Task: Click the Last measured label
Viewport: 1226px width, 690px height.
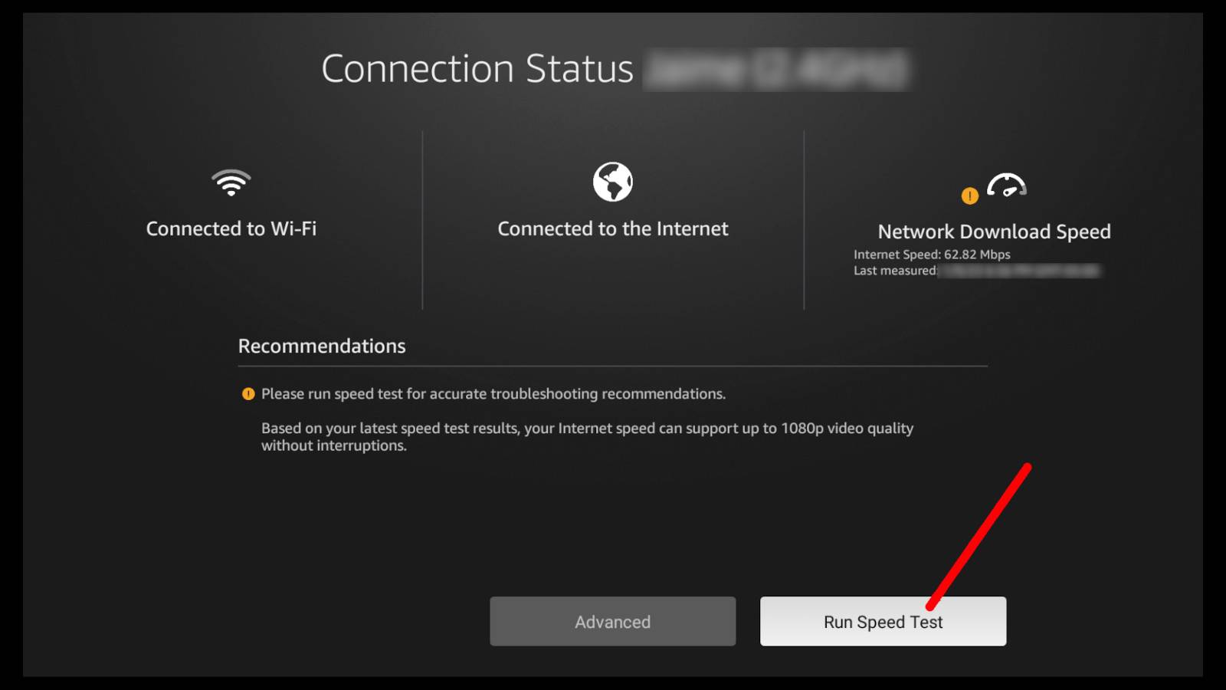Action: point(895,271)
